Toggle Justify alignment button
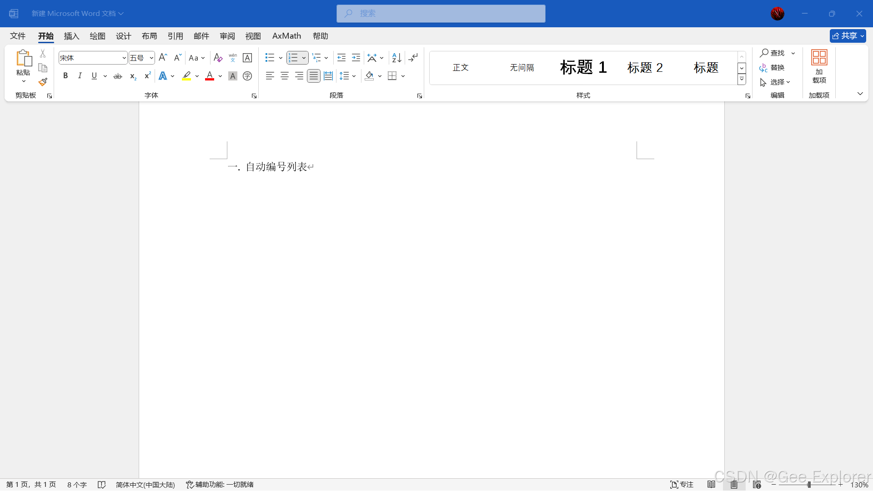 [x=314, y=76]
